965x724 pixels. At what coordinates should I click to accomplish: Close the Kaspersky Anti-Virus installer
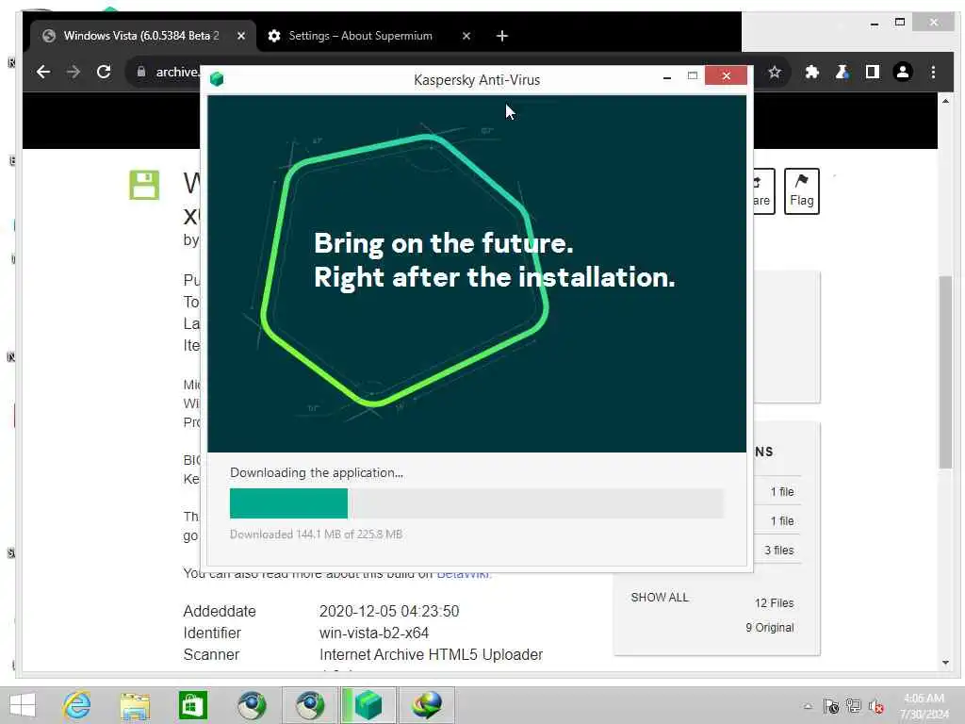727,75
